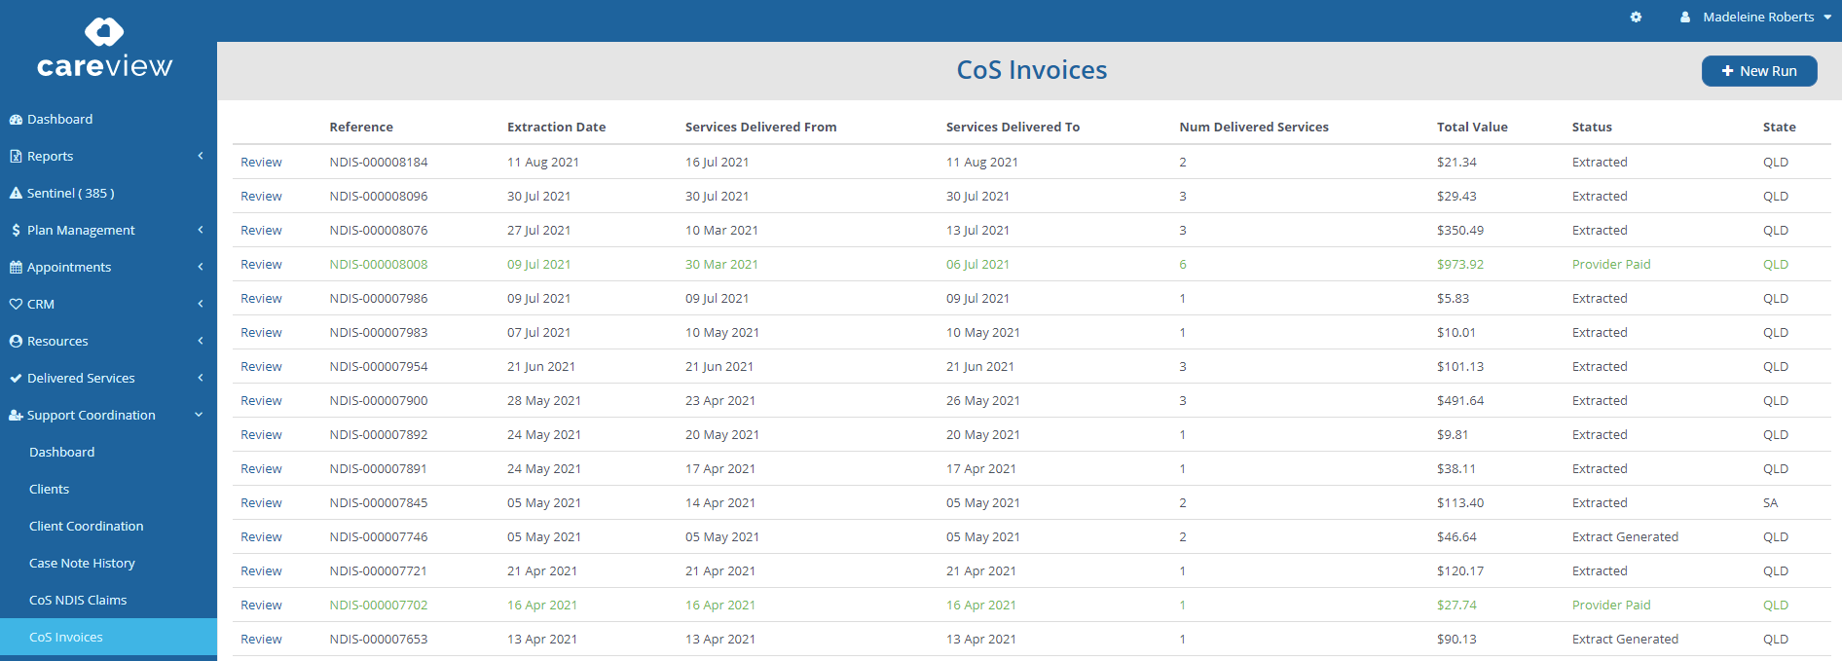Click the Reports document icon

pos(16,157)
